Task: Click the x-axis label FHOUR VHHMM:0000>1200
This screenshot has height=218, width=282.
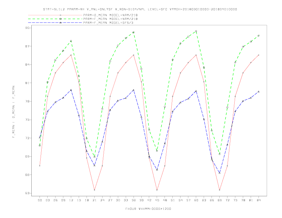Action: (148, 209)
